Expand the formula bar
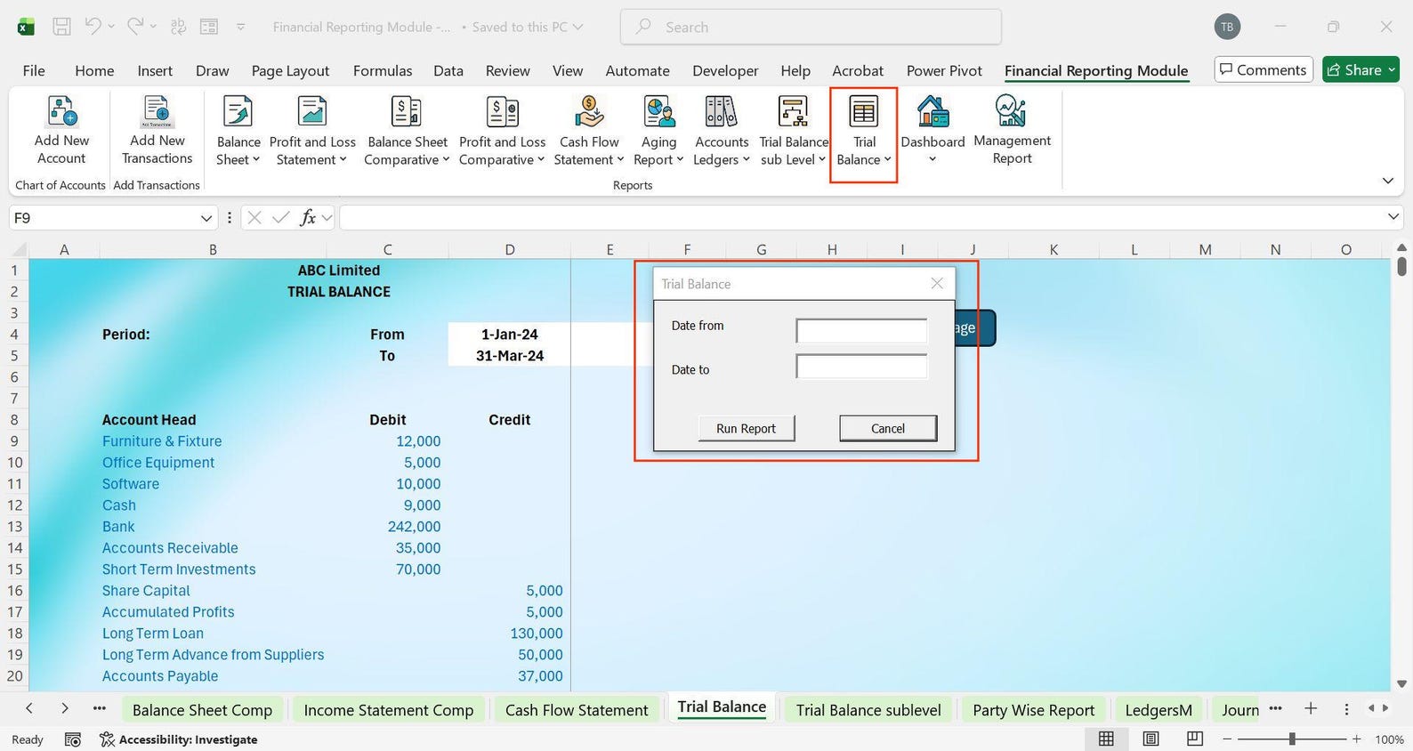Viewport: 1413px width, 751px height. pyautogui.click(x=1393, y=217)
